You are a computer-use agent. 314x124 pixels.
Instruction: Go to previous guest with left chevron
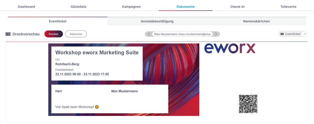[149, 34]
